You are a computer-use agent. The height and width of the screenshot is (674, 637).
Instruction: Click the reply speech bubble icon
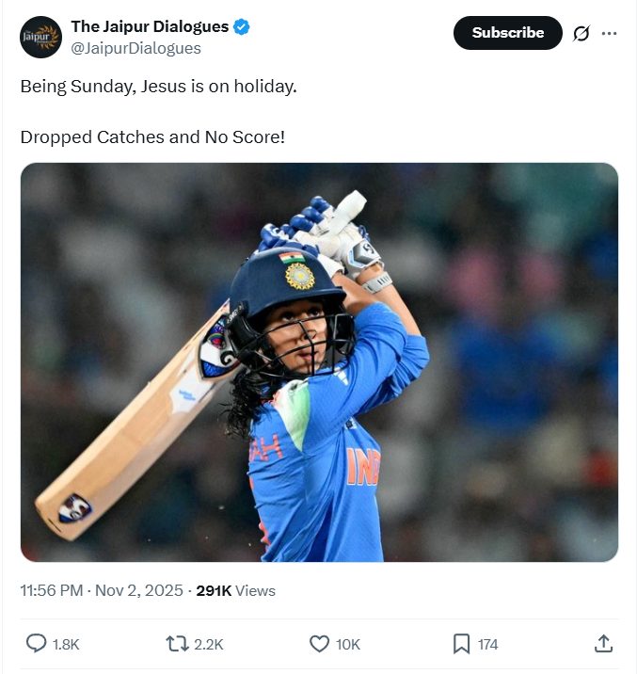[x=36, y=644]
